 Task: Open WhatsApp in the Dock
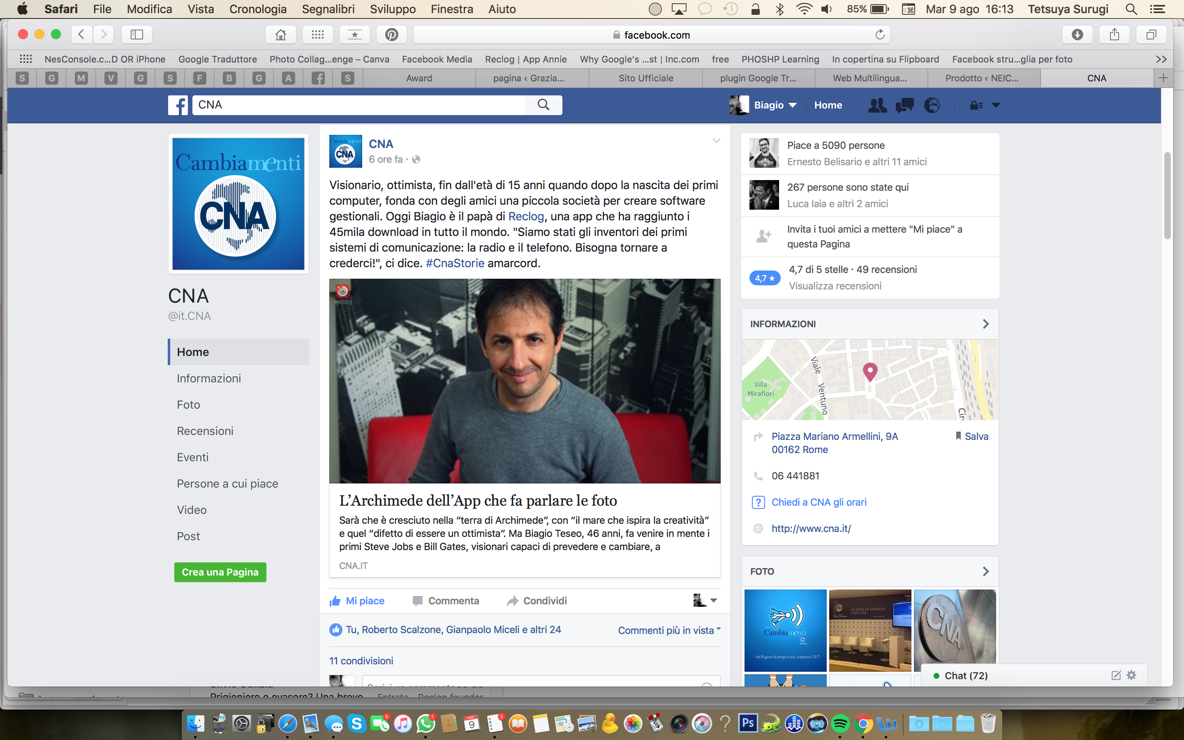425,724
